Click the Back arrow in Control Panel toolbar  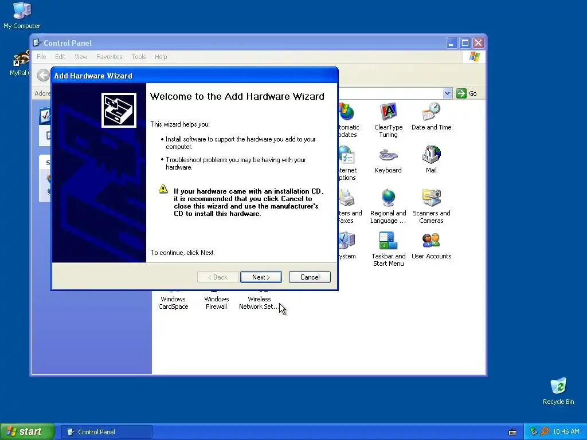[44, 75]
